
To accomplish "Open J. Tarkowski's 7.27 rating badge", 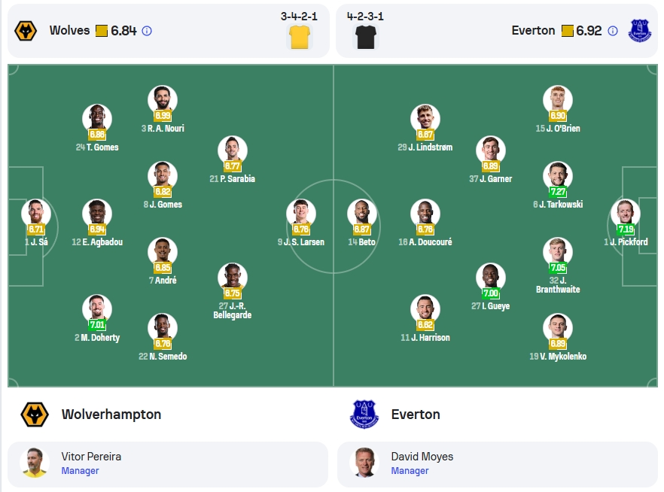I will point(558,192).
